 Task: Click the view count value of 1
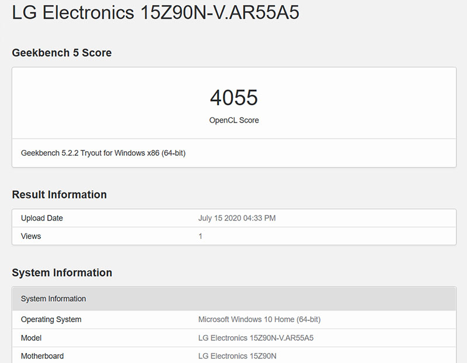coord(200,236)
